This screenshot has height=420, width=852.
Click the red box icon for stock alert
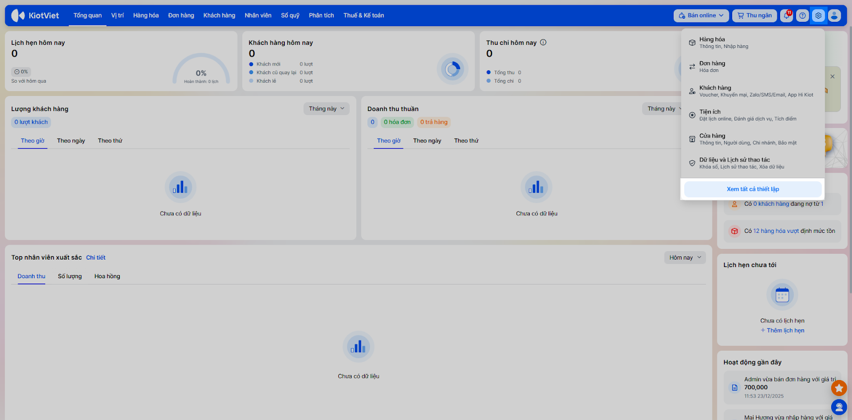point(735,231)
